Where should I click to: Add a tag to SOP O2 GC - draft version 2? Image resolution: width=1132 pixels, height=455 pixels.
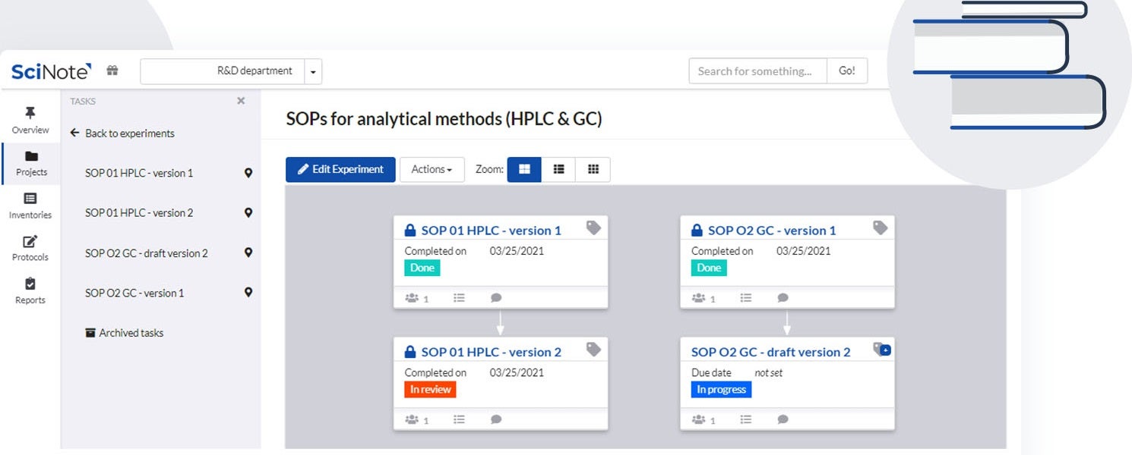[881, 349]
